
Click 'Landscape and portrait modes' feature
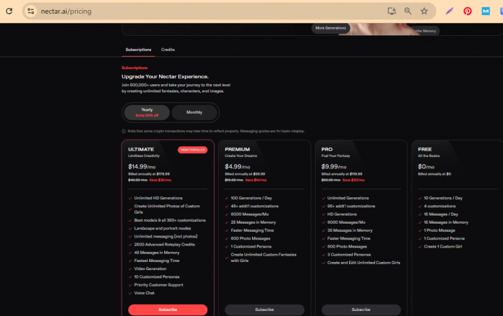coord(162,229)
